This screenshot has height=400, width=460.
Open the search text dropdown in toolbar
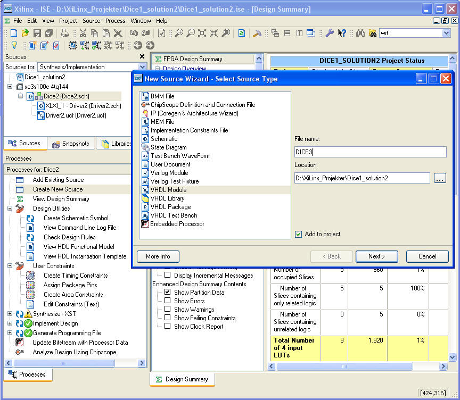pyautogui.click(x=446, y=33)
